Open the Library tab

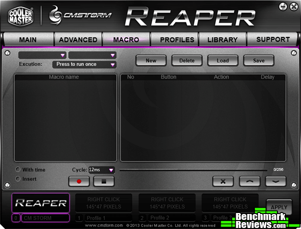coord(222,39)
